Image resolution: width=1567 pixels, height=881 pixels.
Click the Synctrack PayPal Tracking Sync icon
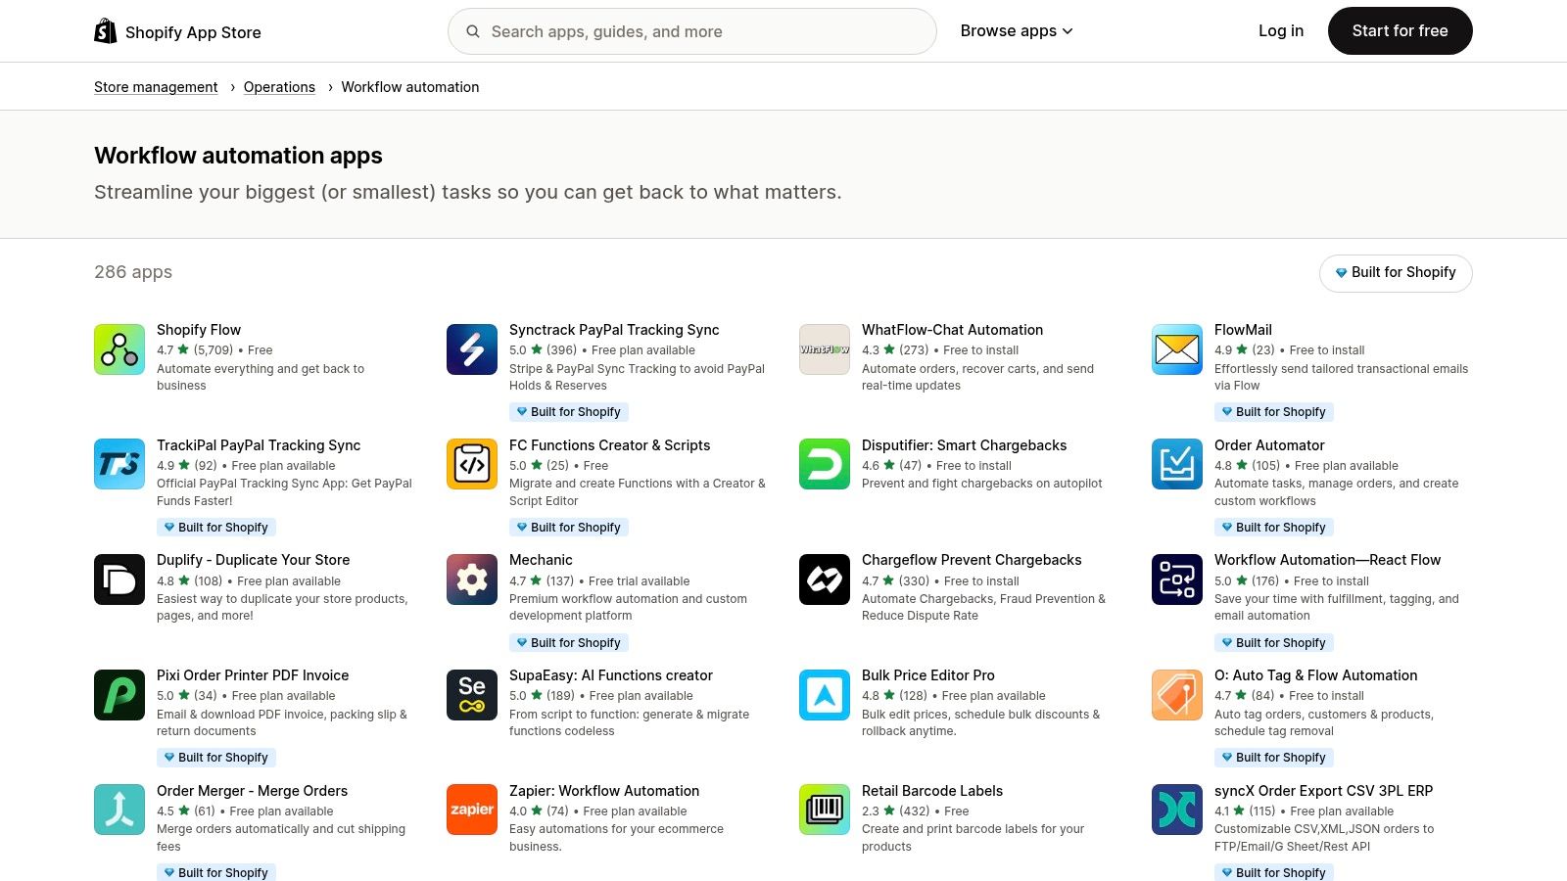[x=471, y=348]
